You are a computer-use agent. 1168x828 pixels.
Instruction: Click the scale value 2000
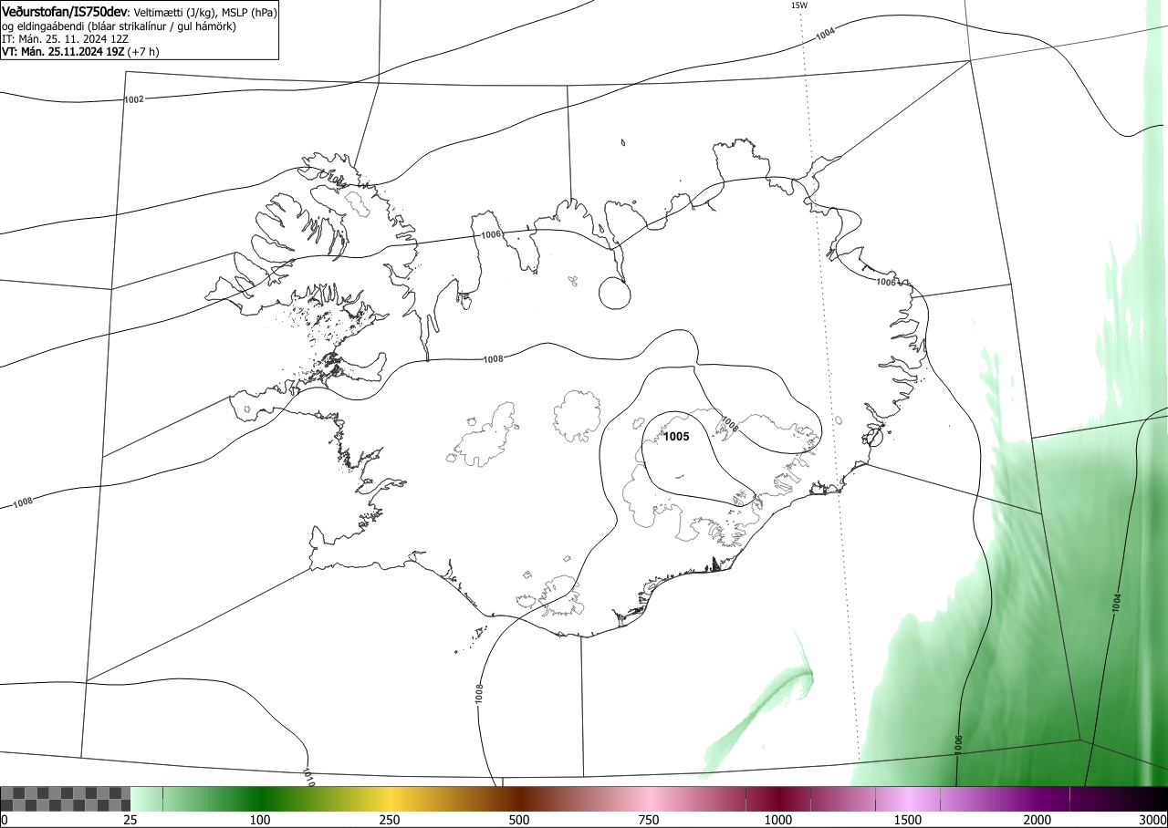pos(1038,820)
